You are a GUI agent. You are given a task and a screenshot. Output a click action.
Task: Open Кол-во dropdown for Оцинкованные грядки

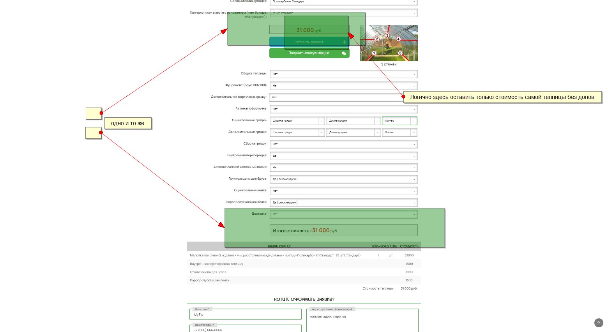(399, 121)
